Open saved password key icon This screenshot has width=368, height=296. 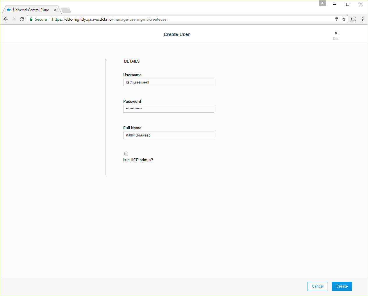point(337,19)
